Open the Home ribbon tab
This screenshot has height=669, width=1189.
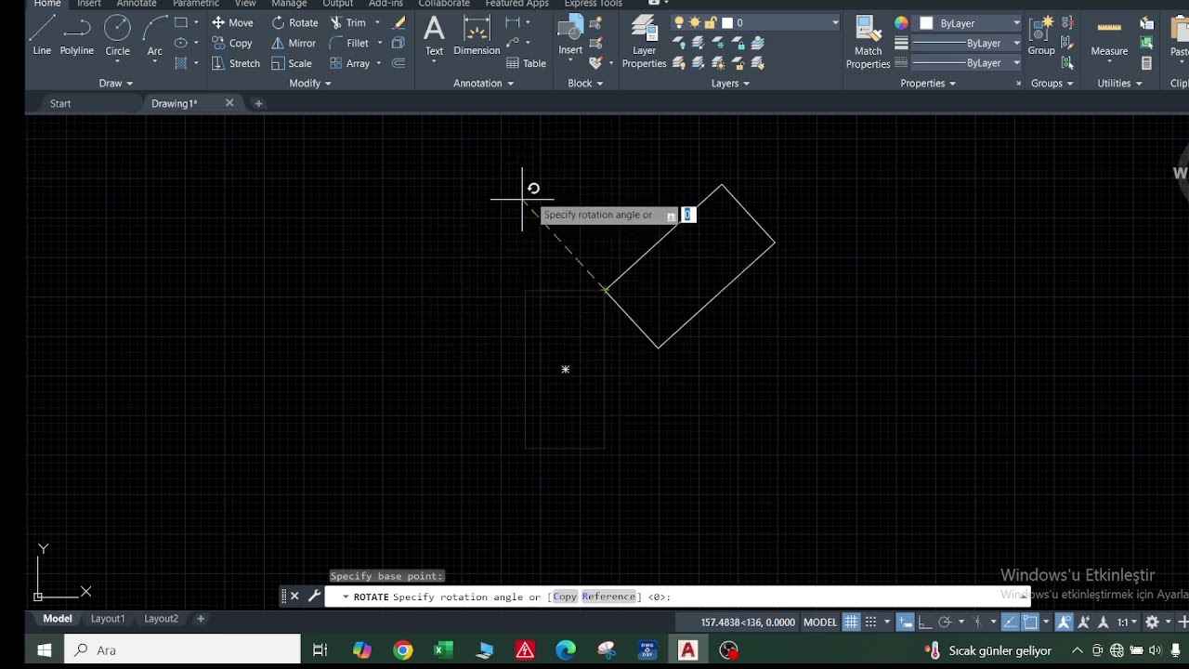pyautogui.click(x=47, y=4)
